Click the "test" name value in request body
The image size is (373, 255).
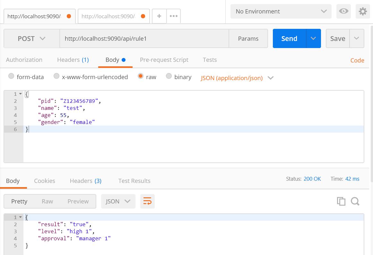pyautogui.click(x=73, y=108)
